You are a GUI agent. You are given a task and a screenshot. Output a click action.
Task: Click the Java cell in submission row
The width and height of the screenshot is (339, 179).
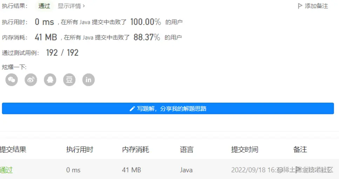[x=186, y=170]
